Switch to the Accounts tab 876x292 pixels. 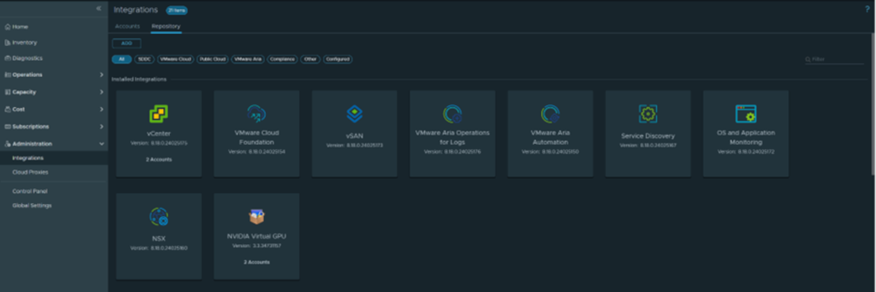127,27
